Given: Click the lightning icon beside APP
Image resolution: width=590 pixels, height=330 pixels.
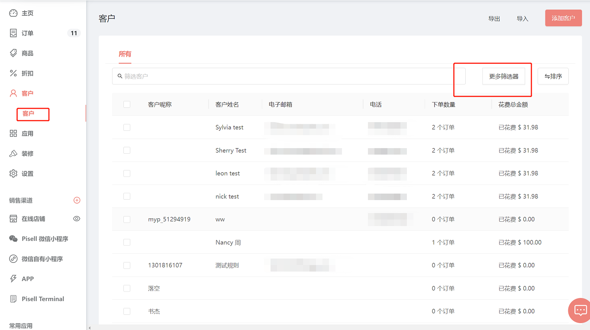Looking at the screenshot, I should pos(13,278).
